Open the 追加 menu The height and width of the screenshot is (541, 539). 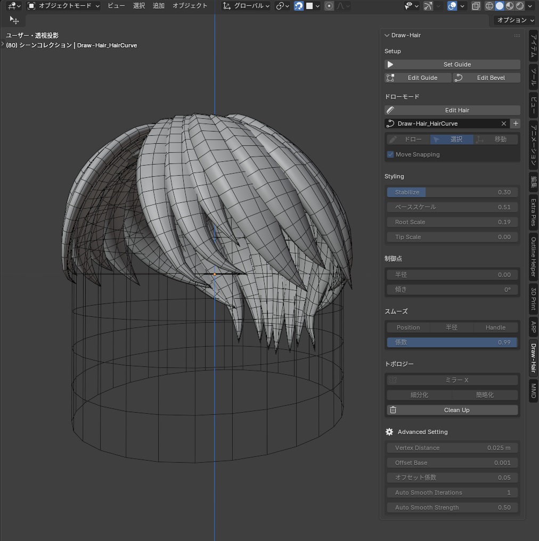coord(158,6)
